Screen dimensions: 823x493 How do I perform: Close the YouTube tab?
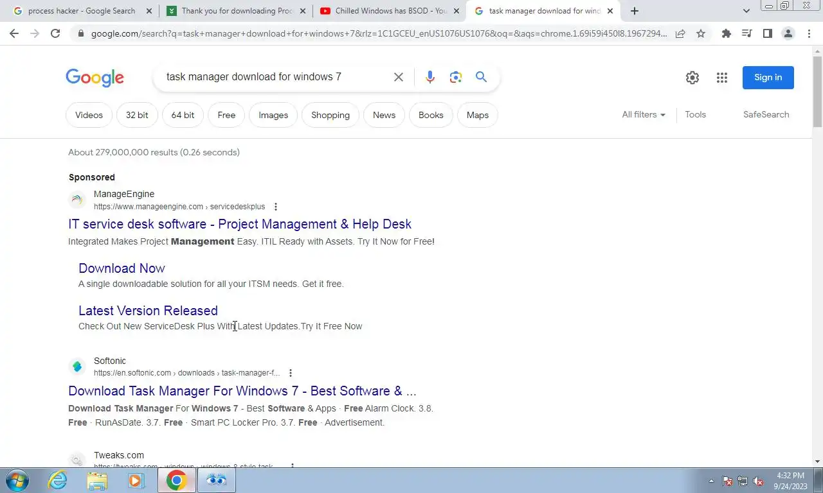457,11
